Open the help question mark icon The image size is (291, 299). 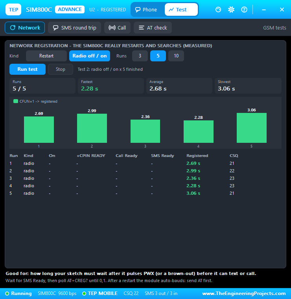(244, 9)
